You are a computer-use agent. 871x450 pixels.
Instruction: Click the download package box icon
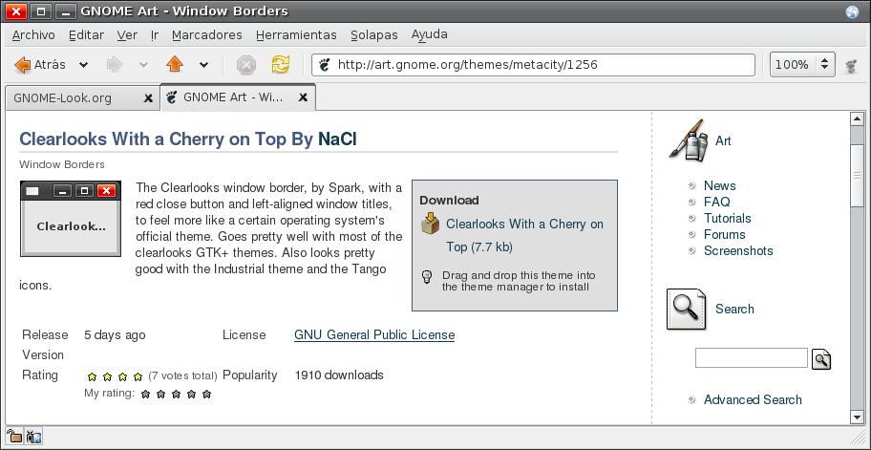click(431, 224)
